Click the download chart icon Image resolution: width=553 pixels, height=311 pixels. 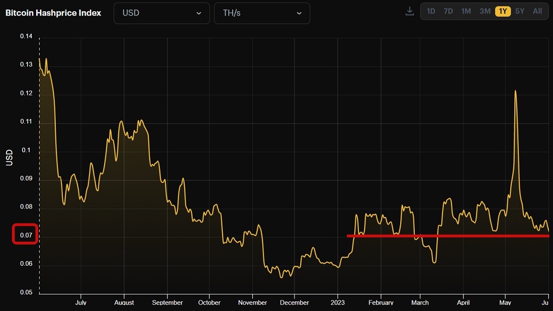[x=409, y=11]
